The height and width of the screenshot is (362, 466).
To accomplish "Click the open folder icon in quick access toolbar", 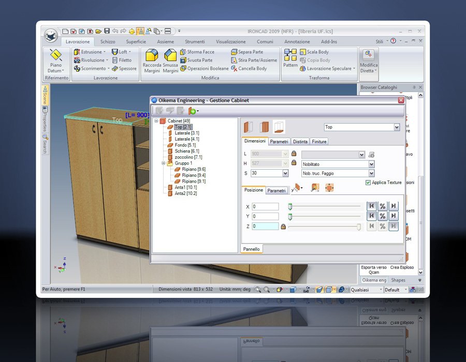I will coord(98,31).
